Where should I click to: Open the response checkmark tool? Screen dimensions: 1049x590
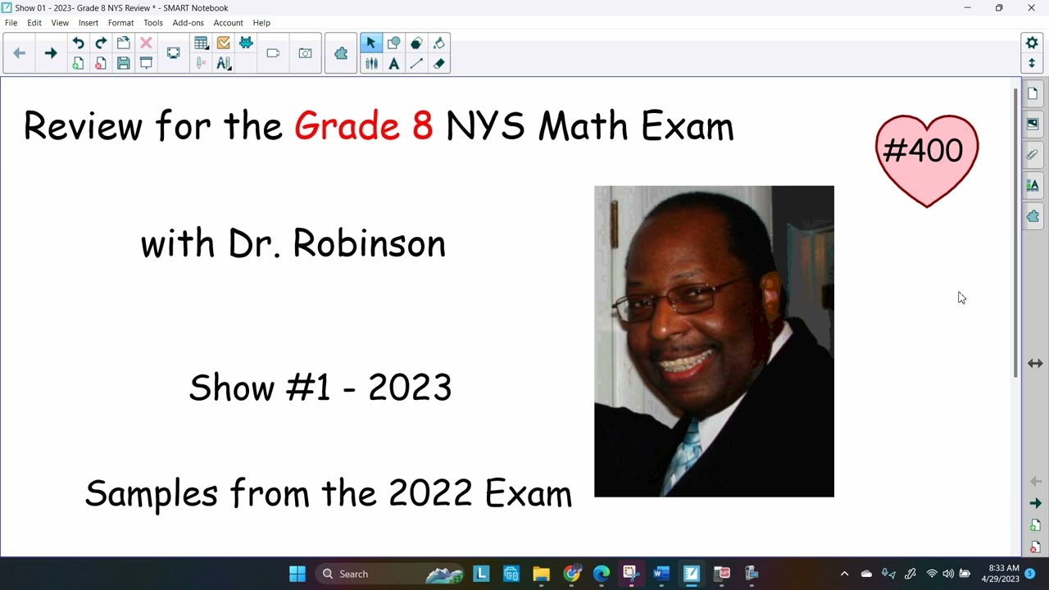tap(223, 43)
